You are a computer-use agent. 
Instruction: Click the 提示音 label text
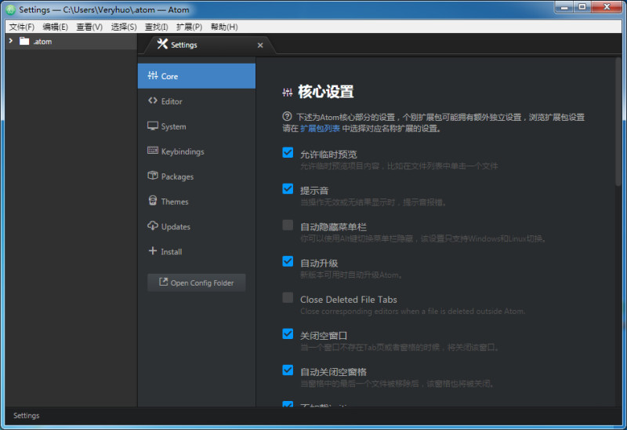click(314, 191)
